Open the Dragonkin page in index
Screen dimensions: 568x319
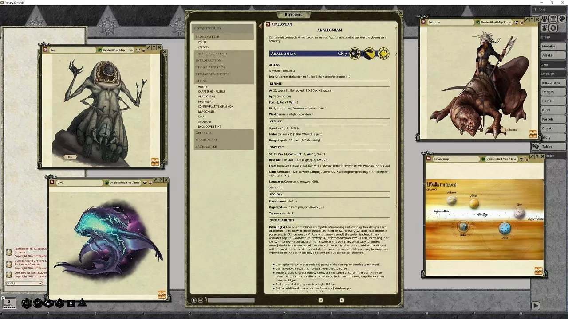click(x=206, y=112)
